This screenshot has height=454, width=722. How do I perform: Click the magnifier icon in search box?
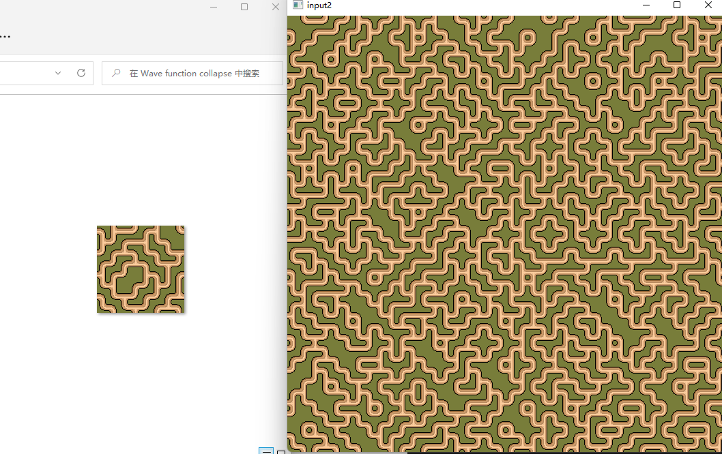(x=116, y=73)
